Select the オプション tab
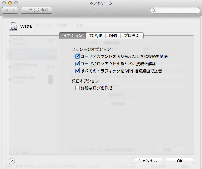Screen dimensions: 202x169 tap(73, 35)
